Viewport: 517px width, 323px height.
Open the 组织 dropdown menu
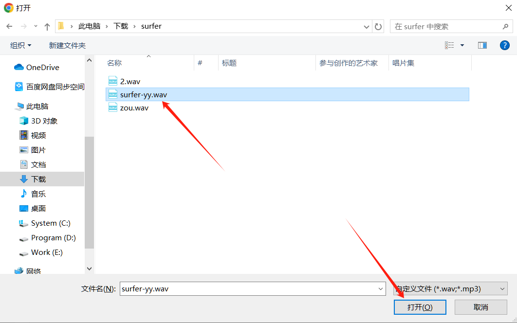(20, 45)
